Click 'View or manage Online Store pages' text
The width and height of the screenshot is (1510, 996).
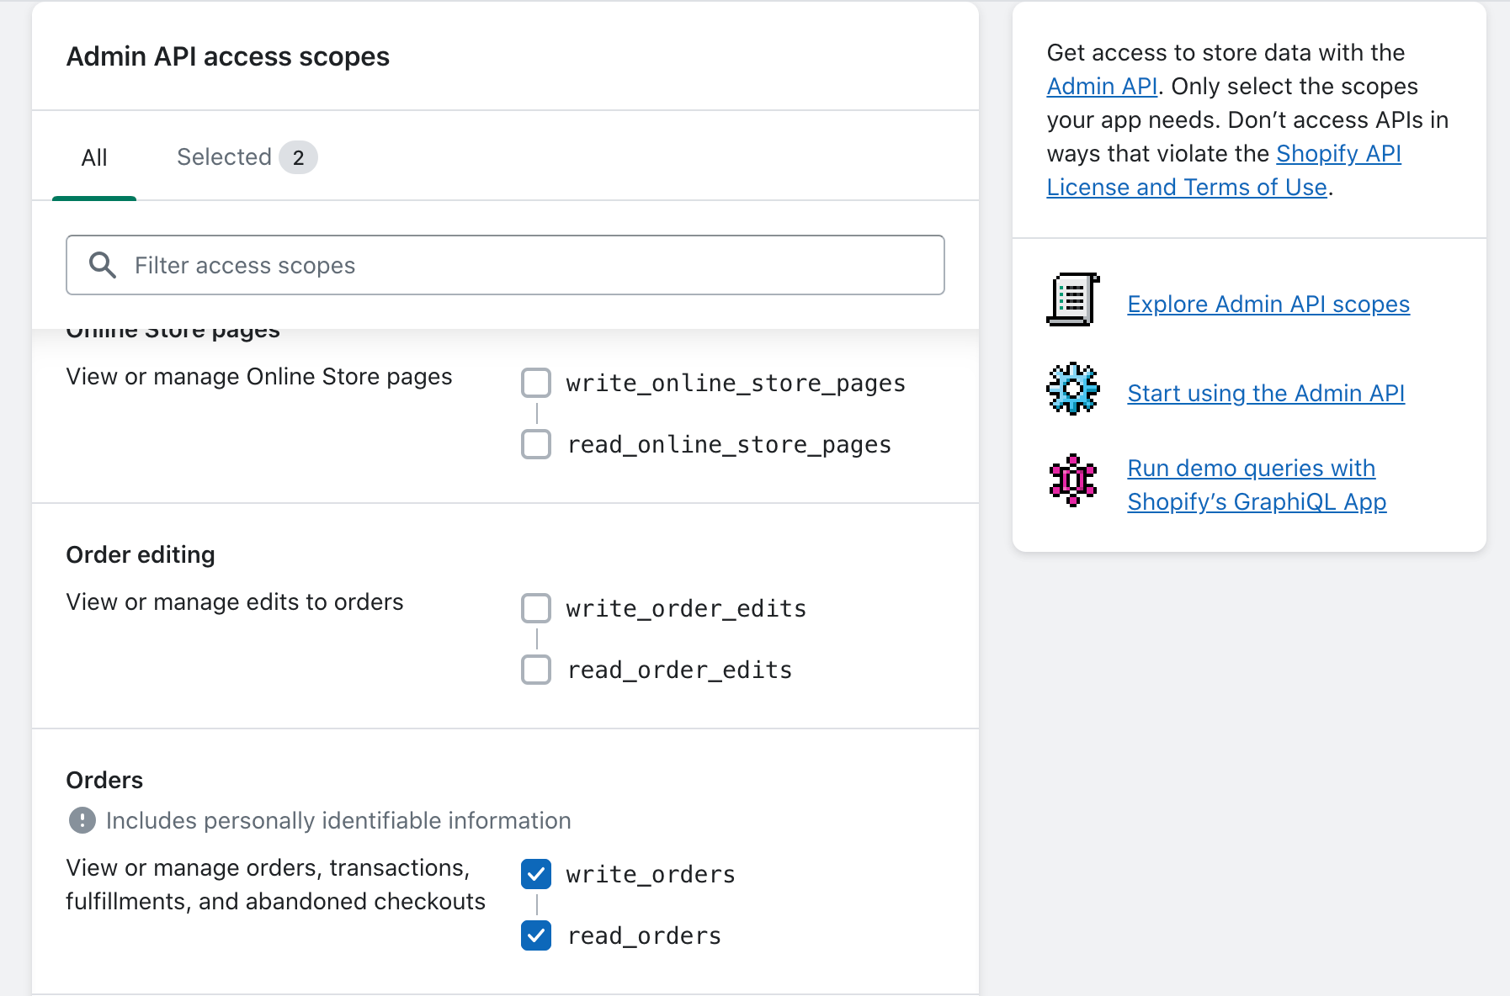click(x=259, y=376)
